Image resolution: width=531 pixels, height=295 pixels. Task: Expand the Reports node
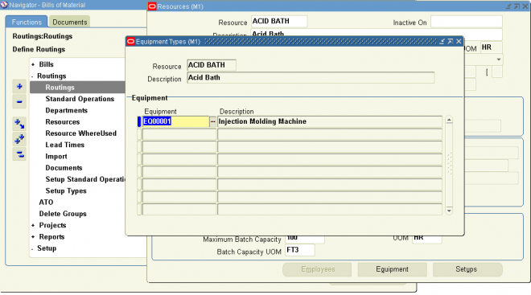[33, 237]
